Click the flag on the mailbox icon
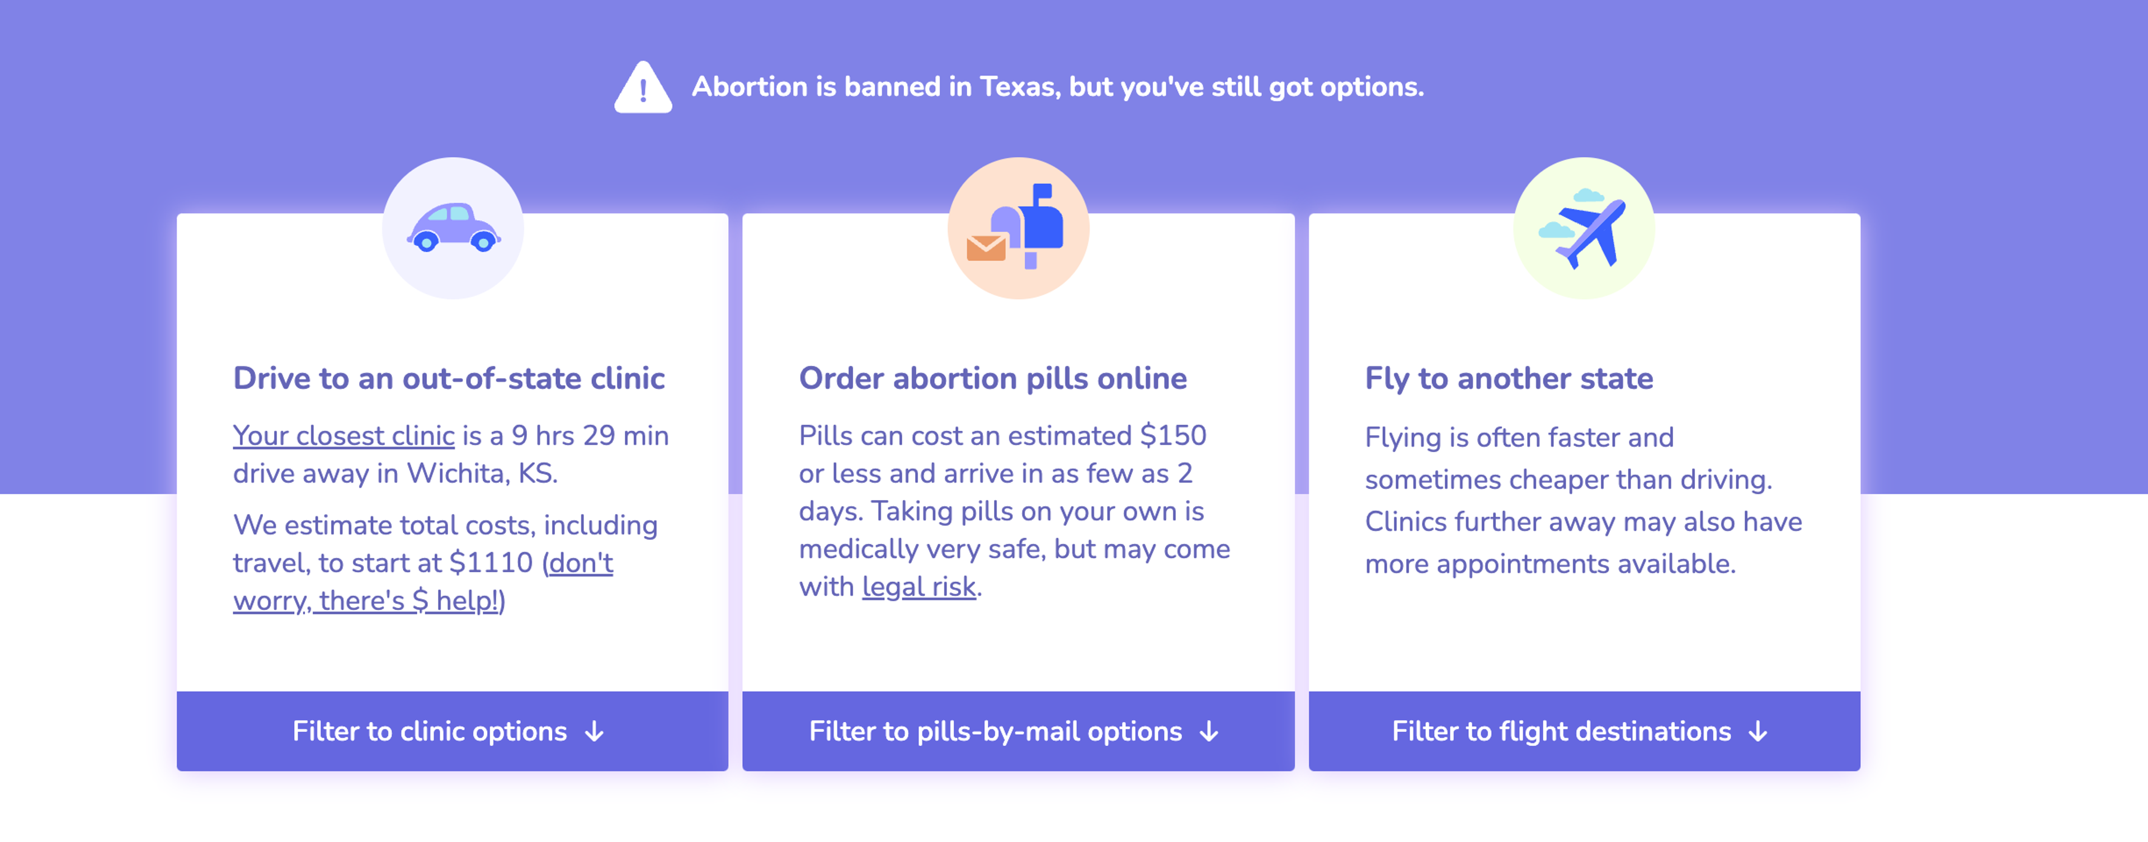This screenshot has height=842, width=2148. [1043, 192]
